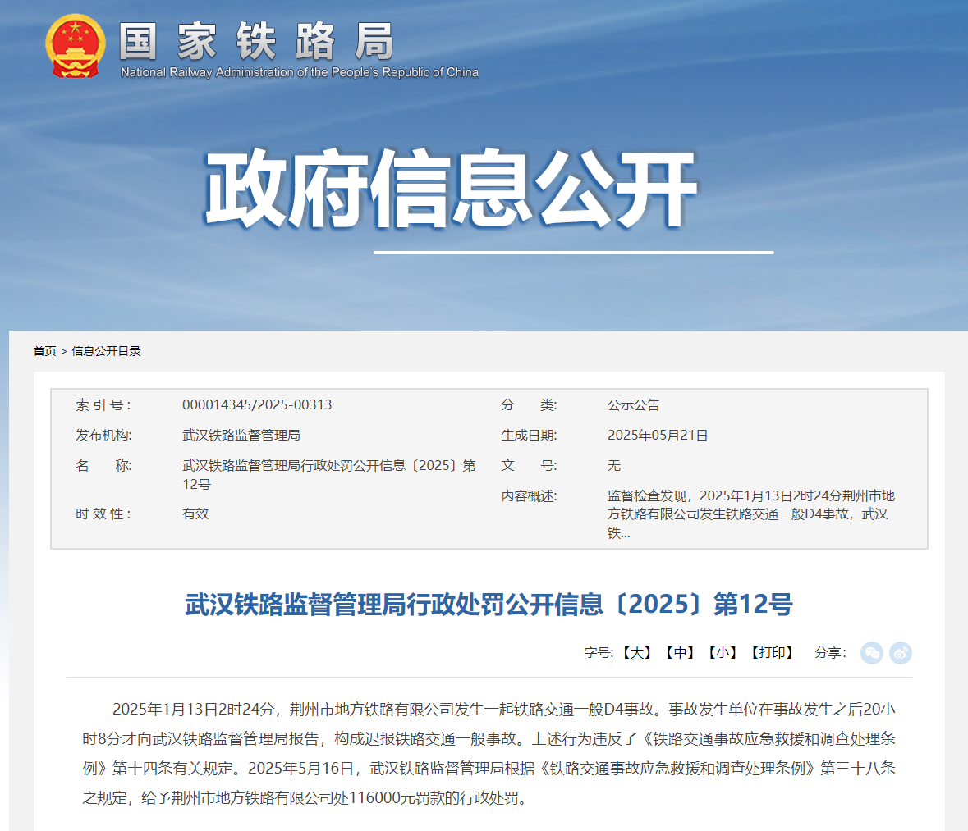
Task: Click the 时效性 value 有效
Action: pos(195,514)
